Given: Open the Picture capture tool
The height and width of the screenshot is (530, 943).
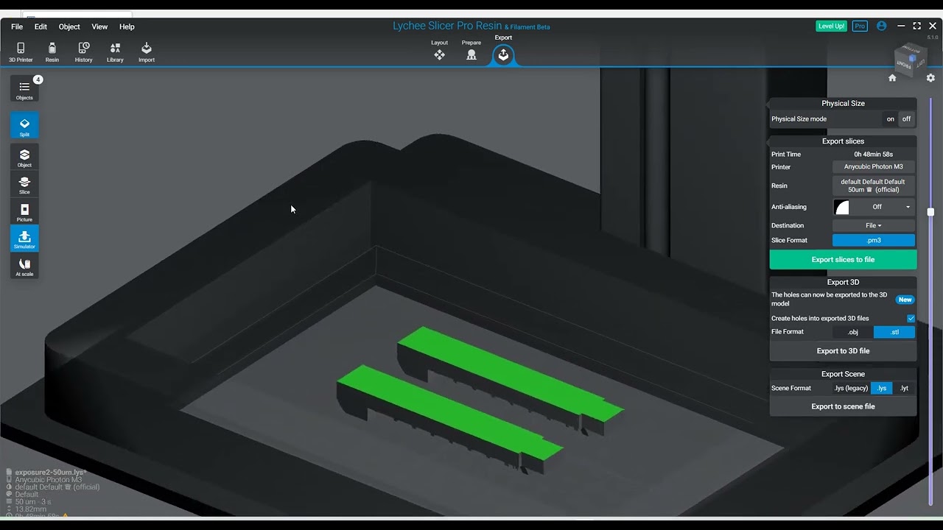Looking at the screenshot, I should pos(24,212).
